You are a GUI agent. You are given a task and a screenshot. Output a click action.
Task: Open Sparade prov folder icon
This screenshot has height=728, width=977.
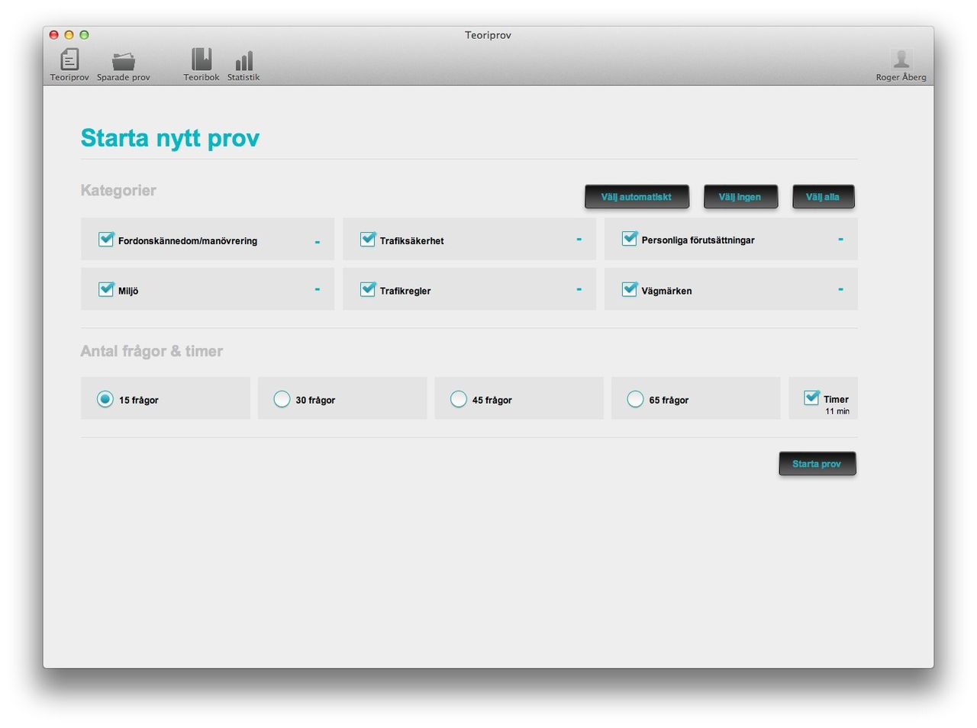123,61
